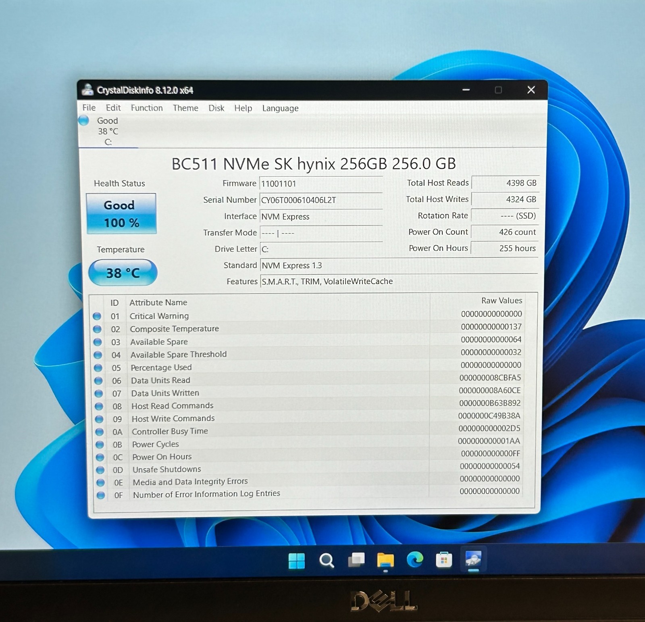Screen dimensions: 645x622
Task: Click status icon beside Host Read Commands
Action: (99, 406)
